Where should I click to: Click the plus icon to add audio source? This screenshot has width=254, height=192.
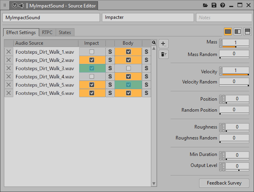tap(163, 43)
